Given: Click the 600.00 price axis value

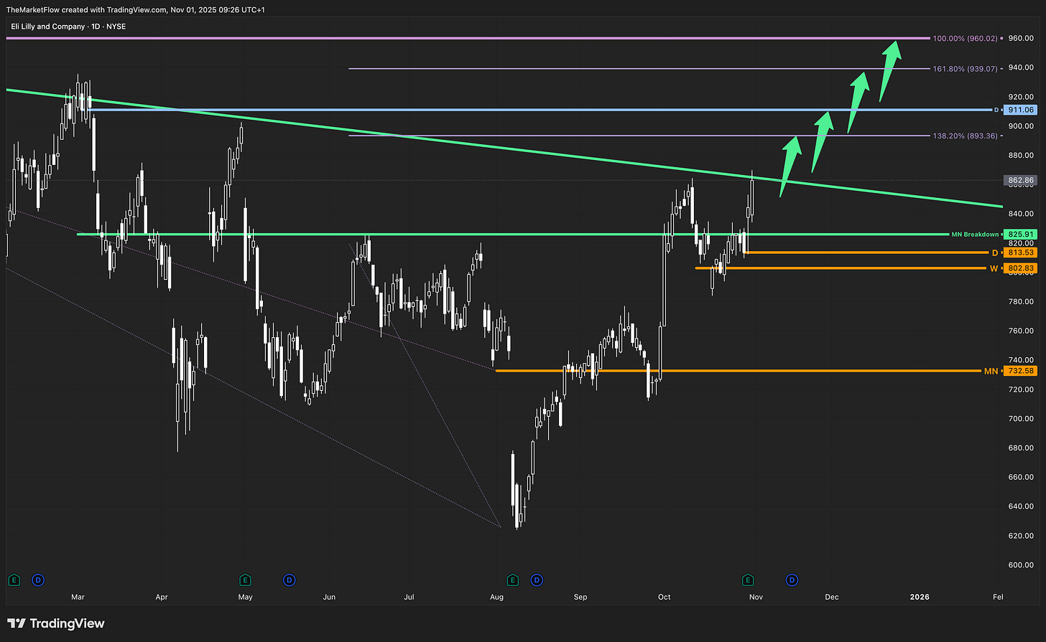Looking at the screenshot, I should (1021, 565).
